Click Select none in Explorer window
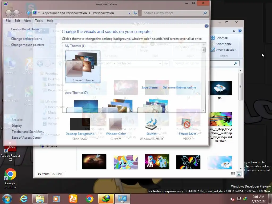 [221, 44]
